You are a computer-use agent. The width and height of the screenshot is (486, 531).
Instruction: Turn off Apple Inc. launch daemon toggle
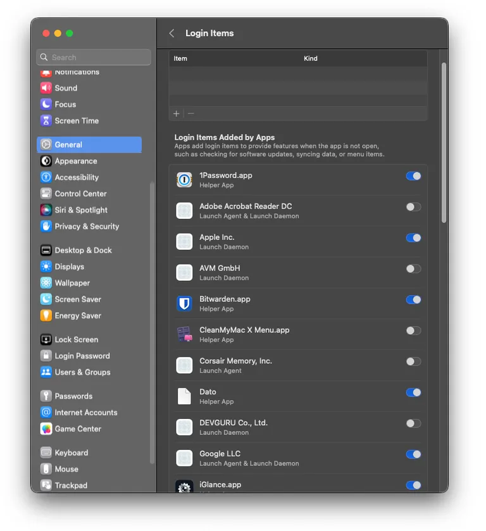coord(413,238)
